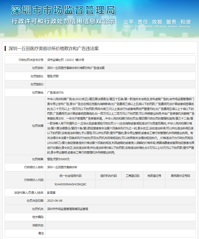The height and width of the screenshot is (239, 199).
Task: Click the 处罚类别1 label
Action: [x=37, y=76]
